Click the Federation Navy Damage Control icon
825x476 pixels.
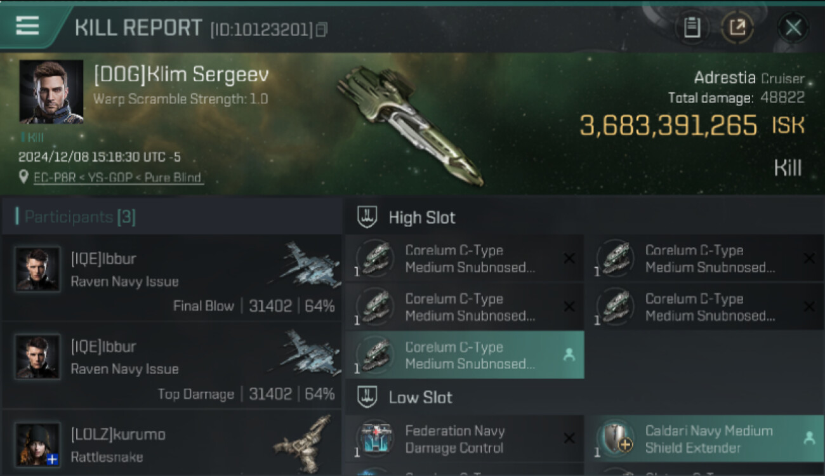(375, 439)
